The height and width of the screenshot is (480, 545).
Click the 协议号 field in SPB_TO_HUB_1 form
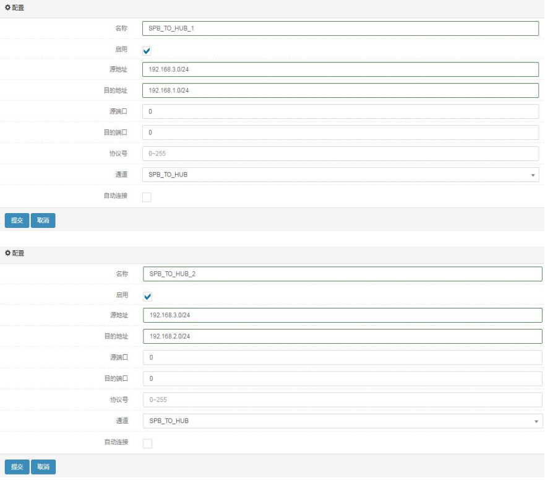pyautogui.click(x=340, y=154)
